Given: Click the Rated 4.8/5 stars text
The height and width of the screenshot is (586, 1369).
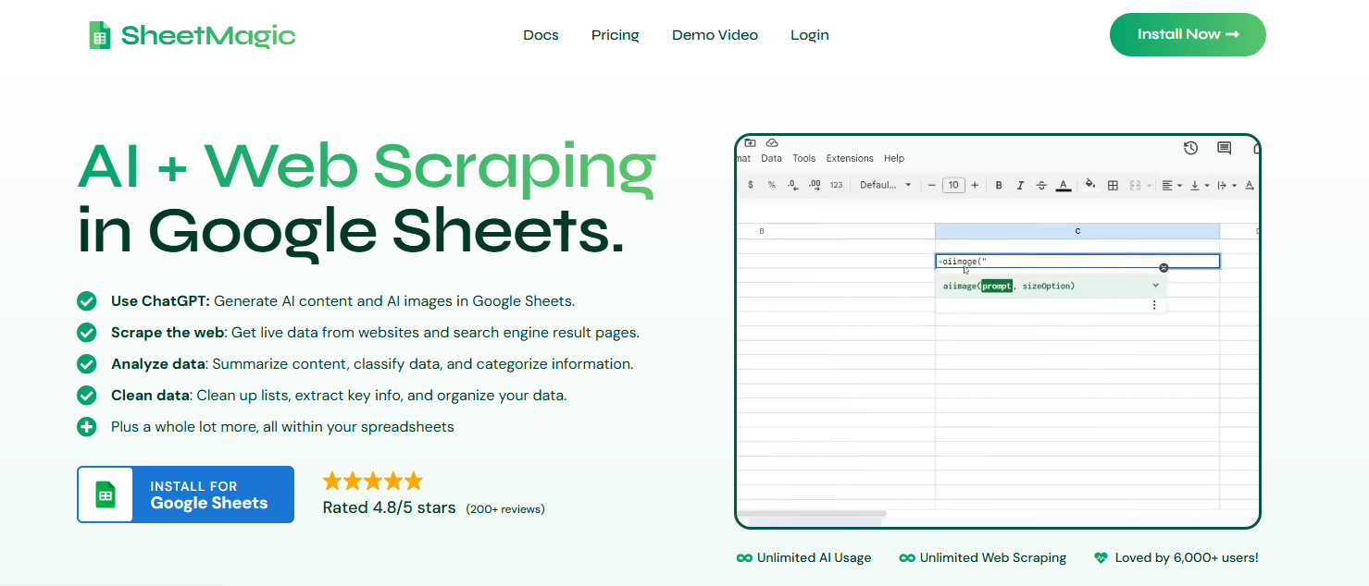Looking at the screenshot, I should [389, 507].
